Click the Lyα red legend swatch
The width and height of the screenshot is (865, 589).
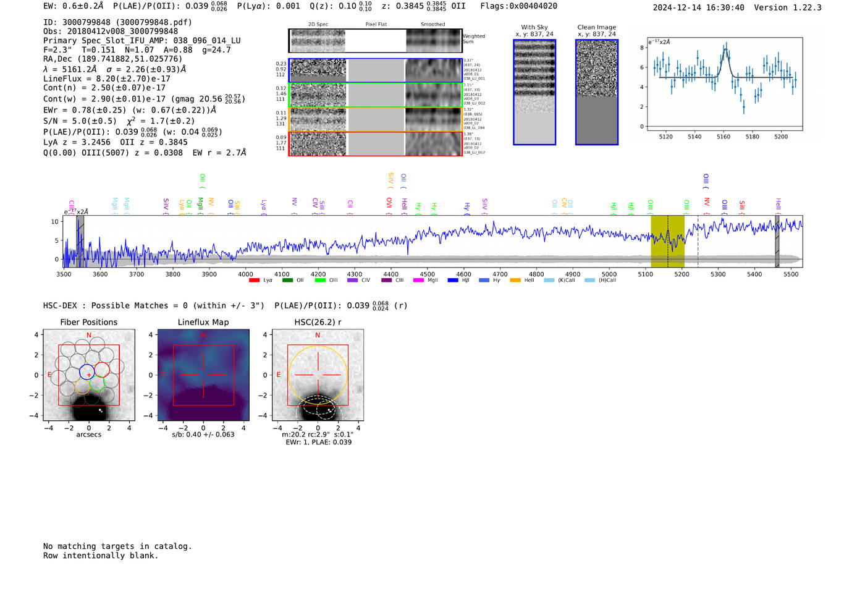point(254,281)
